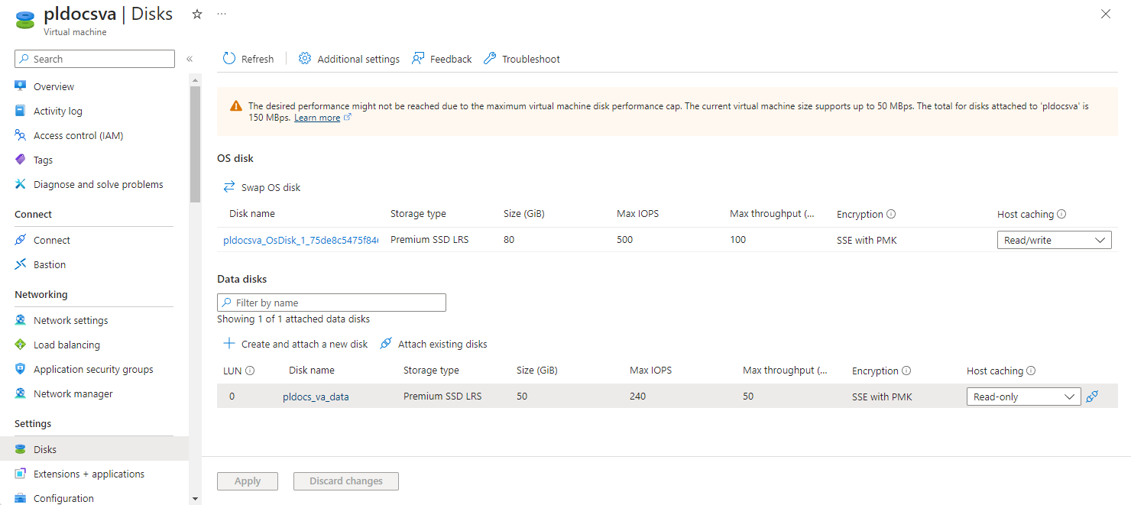This screenshot has width=1131, height=505.
Task: Click the Bastion icon in the sidebar
Action: click(21, 264)
